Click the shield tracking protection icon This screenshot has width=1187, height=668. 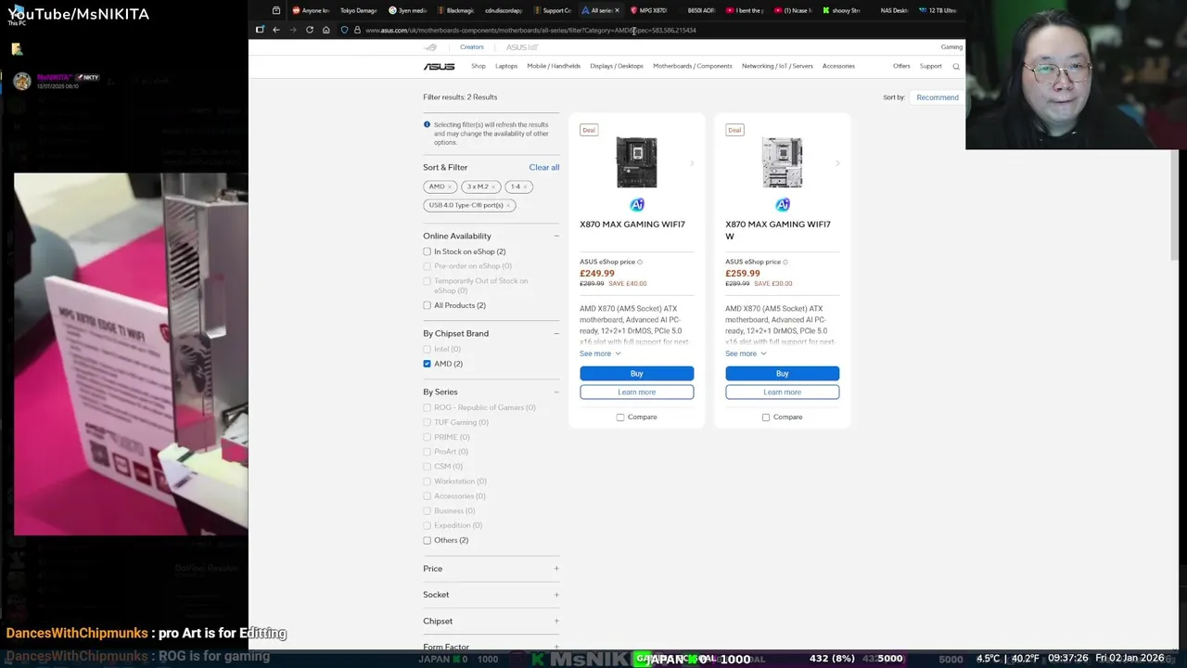344,30
